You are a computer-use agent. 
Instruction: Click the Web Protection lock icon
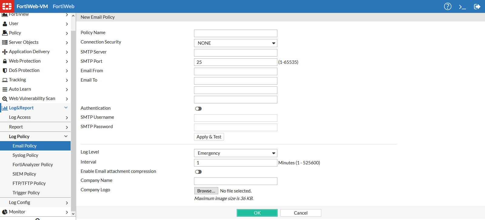click(x=5, y=61)
